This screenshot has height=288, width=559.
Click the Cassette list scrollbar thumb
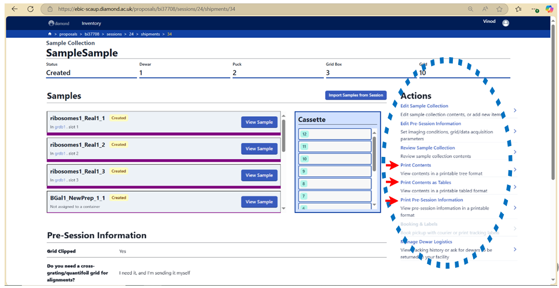coord(374,154)
